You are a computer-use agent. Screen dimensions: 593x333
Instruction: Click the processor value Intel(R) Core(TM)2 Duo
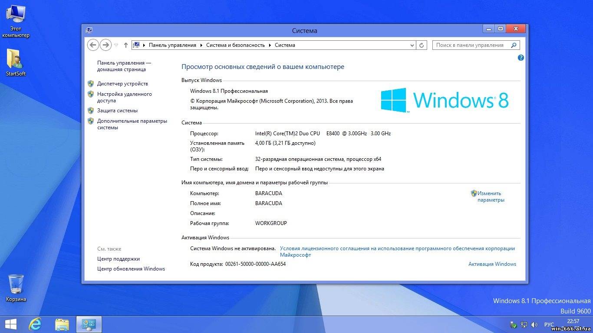pos(323,134)
